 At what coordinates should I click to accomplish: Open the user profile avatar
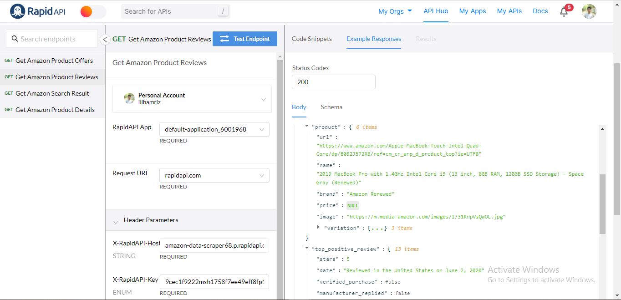tap(589, 11)
